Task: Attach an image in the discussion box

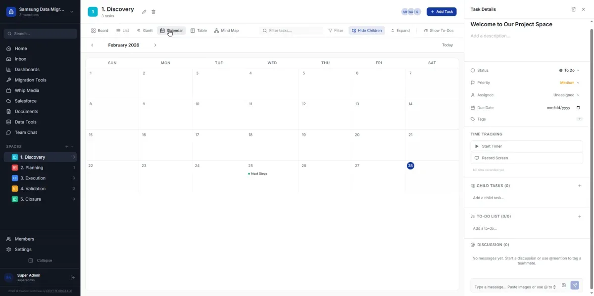Action: click(x=564, y=285)
